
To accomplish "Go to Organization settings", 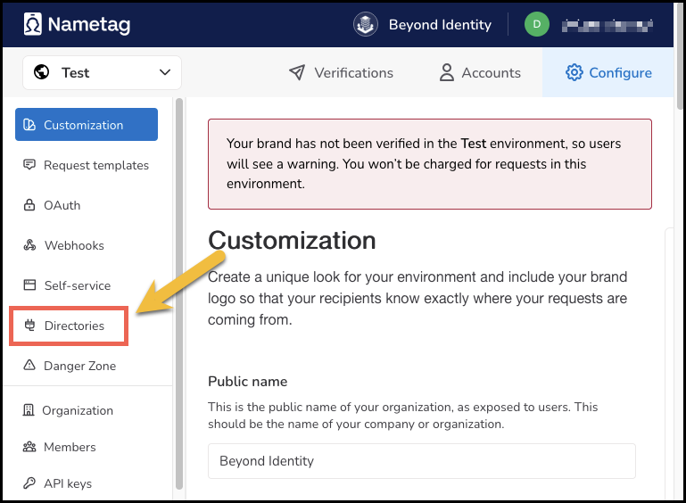I will coord(78,410).
